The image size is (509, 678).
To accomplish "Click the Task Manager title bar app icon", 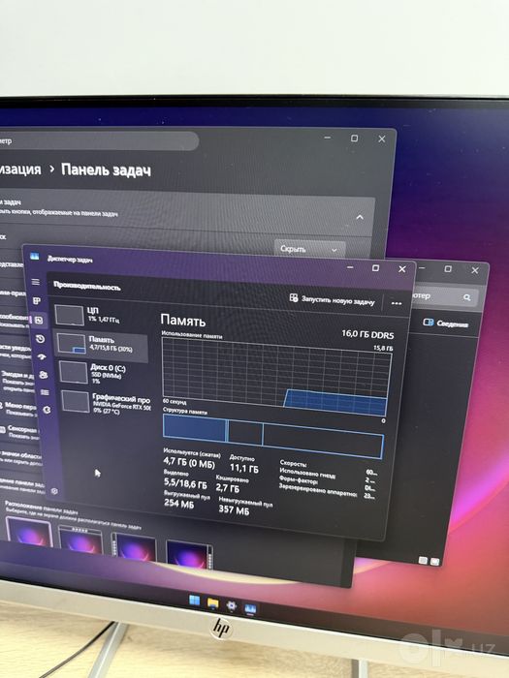I will pos(34,257).
